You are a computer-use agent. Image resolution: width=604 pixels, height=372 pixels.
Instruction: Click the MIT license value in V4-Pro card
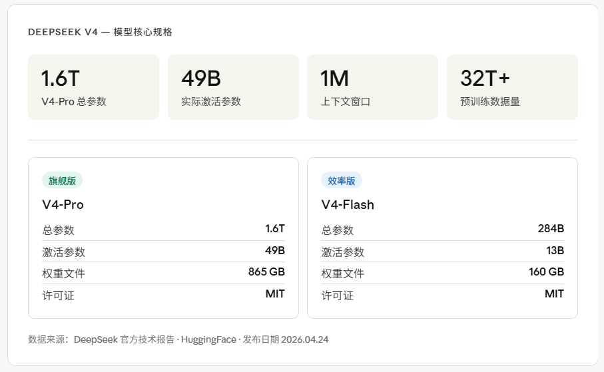point(275,294)
